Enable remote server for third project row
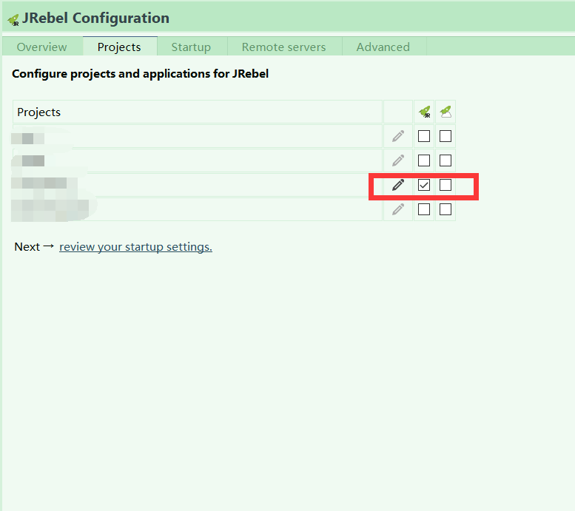Screen dimensions: 575x511 pos(445,185)
